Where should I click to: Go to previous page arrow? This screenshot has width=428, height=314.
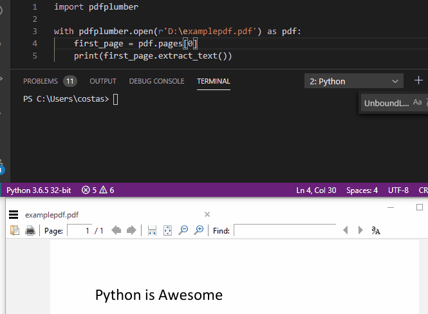click(x=116, y=230)
